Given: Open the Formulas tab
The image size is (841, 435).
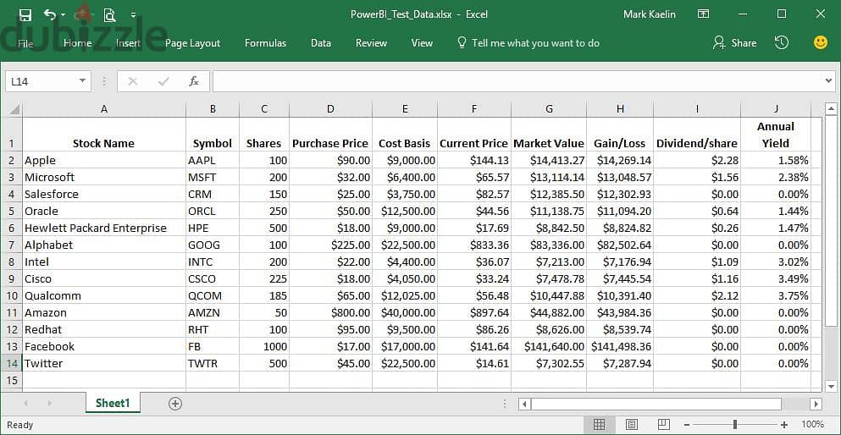Looking at the screenshot, I should point(265,43).
